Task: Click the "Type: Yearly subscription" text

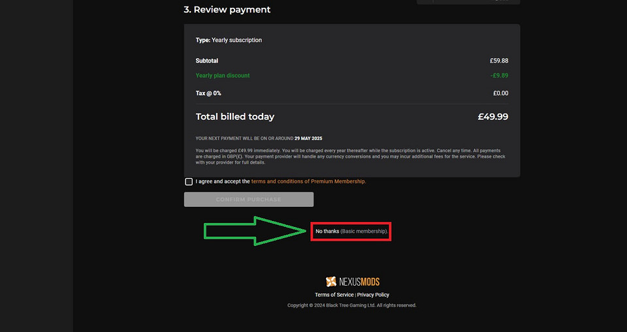Action: pyautogui.click(x=229, y=40)
